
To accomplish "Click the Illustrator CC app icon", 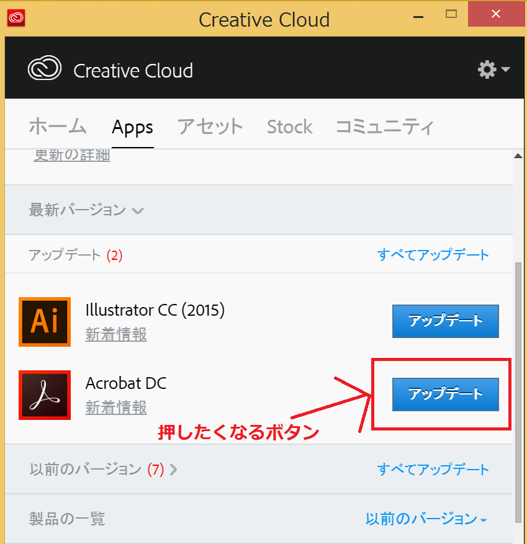I will pyautogui.click(x=45, y=321).
